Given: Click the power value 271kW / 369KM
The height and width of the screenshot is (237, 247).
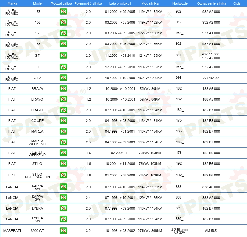Looking at the screenshot, I should [x=150, y=231].
